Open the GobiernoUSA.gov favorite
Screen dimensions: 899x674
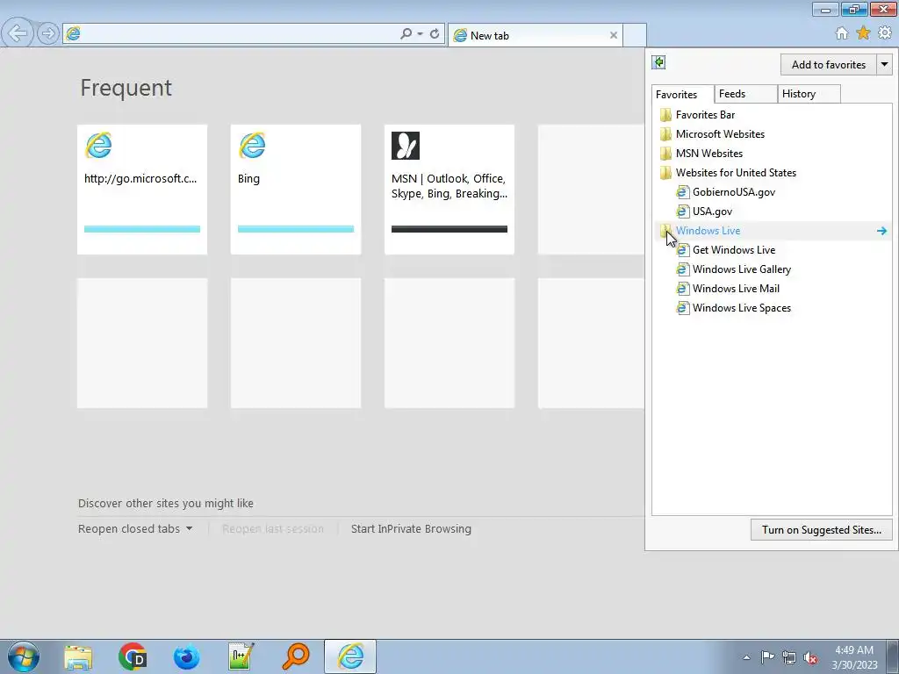click(773, 192)
